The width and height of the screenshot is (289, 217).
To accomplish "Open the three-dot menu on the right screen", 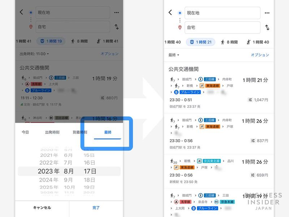I will (x=267, y=13).
